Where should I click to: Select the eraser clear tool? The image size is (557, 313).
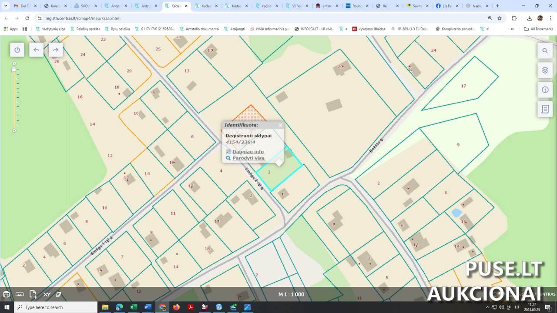point(58,294)
